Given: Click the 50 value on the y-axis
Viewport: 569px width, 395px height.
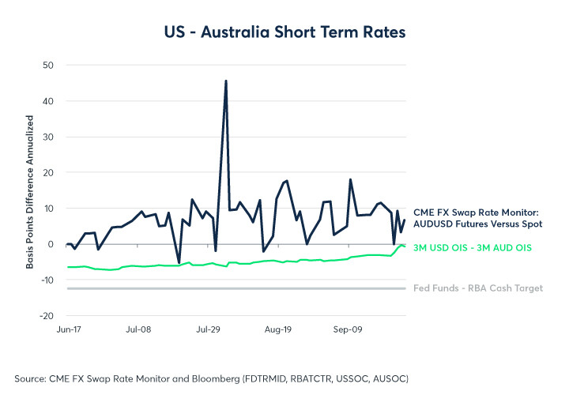Looking at the screenshot, I should [48, 66].
